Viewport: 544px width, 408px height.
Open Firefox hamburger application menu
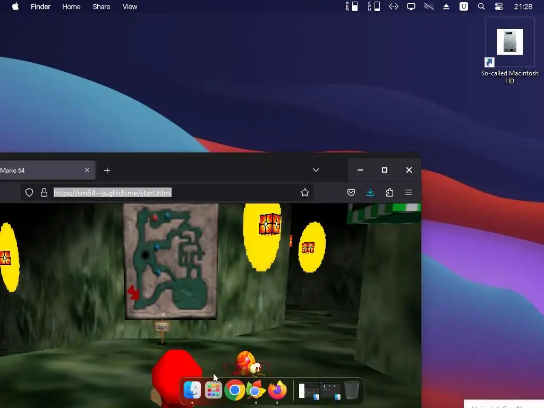(x=409, y=192)
